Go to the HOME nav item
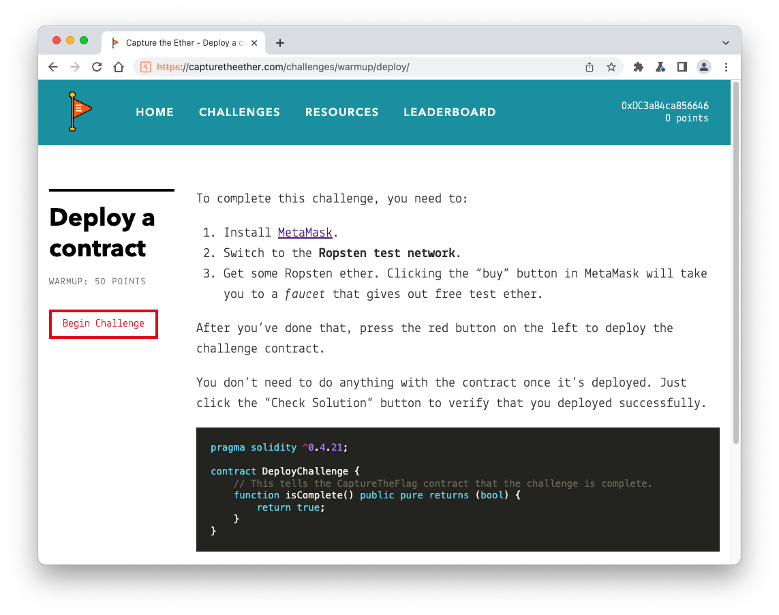Screen dimensions: 779x615 pyautogui.click(x=155, y=112)
